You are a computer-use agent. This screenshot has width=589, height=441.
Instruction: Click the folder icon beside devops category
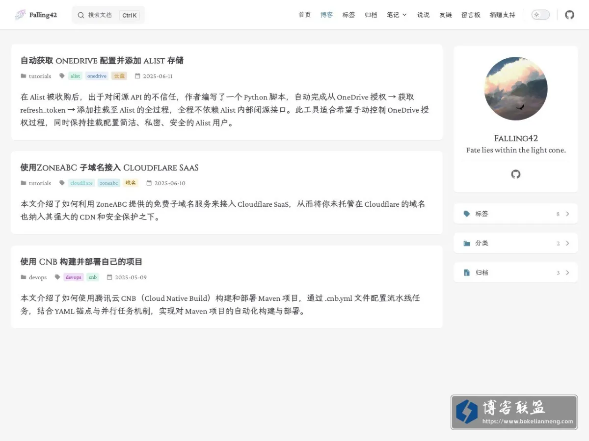tap(24, 277)
